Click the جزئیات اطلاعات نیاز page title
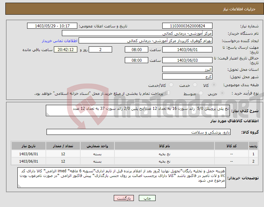Screen dimensions: 264x207 239,9
